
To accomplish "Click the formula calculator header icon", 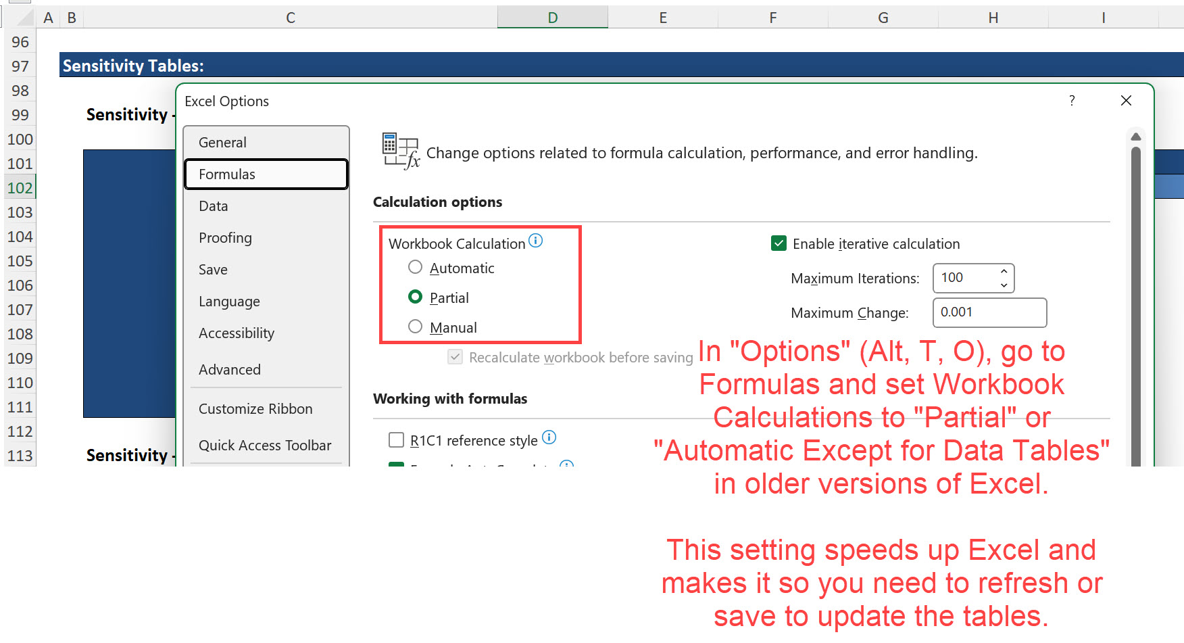I will tap(400, 150).
